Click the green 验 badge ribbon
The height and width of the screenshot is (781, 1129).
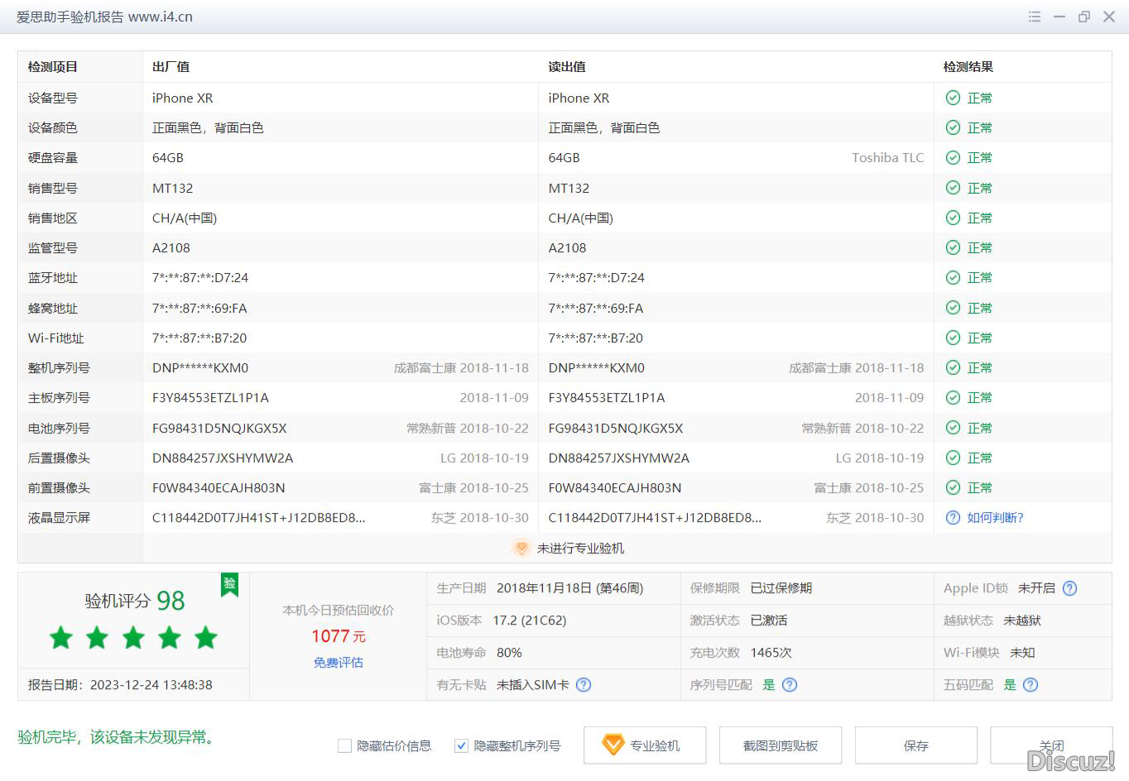229,584
